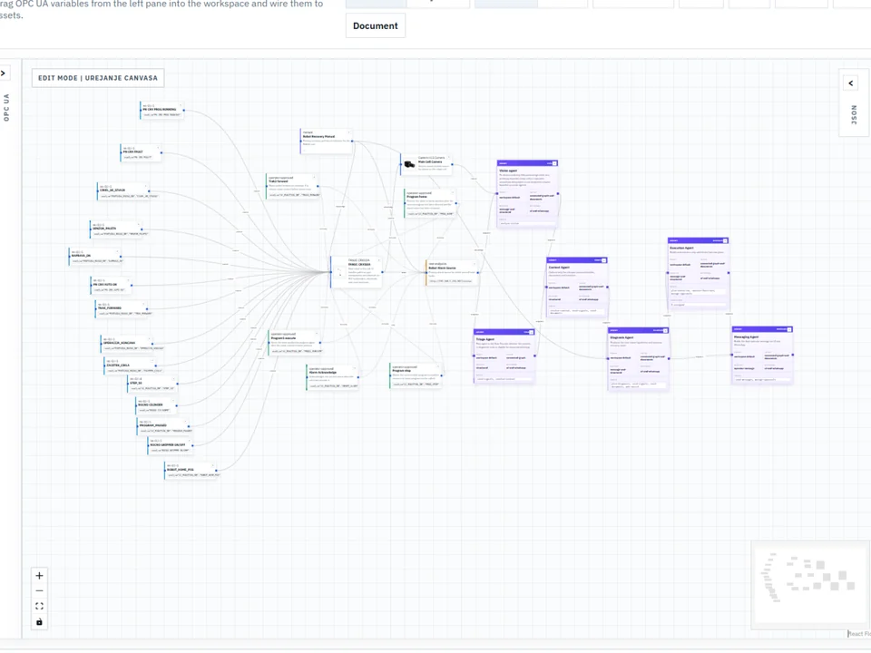Click output handle of Vision Agent node
The image size is (871, 653).
click(x=558, y=194)
